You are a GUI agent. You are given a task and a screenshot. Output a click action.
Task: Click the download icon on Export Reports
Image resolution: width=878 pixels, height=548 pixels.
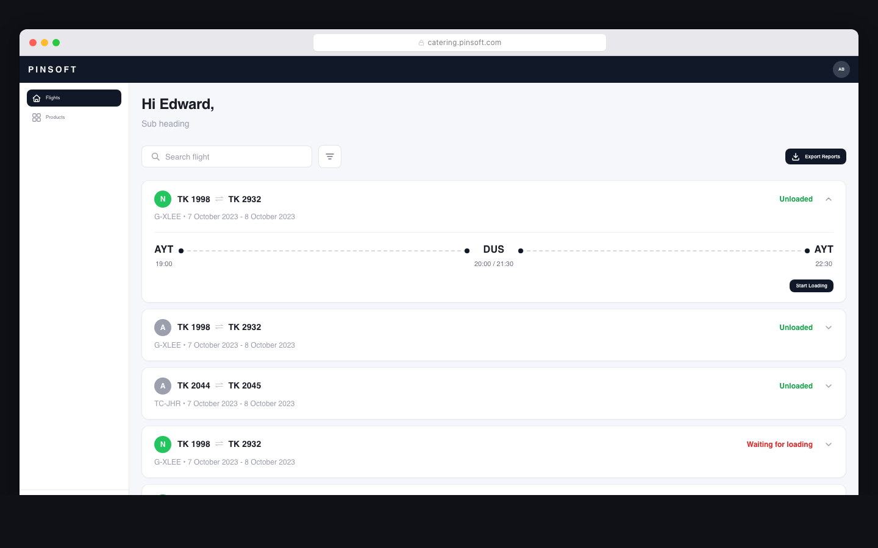pyautogui.click(x=795, y=156)
